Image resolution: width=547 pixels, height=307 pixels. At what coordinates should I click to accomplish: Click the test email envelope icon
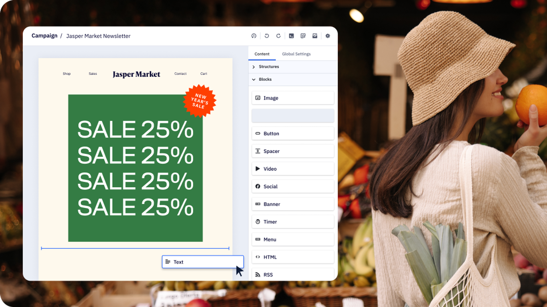click(x=315, y=36)
